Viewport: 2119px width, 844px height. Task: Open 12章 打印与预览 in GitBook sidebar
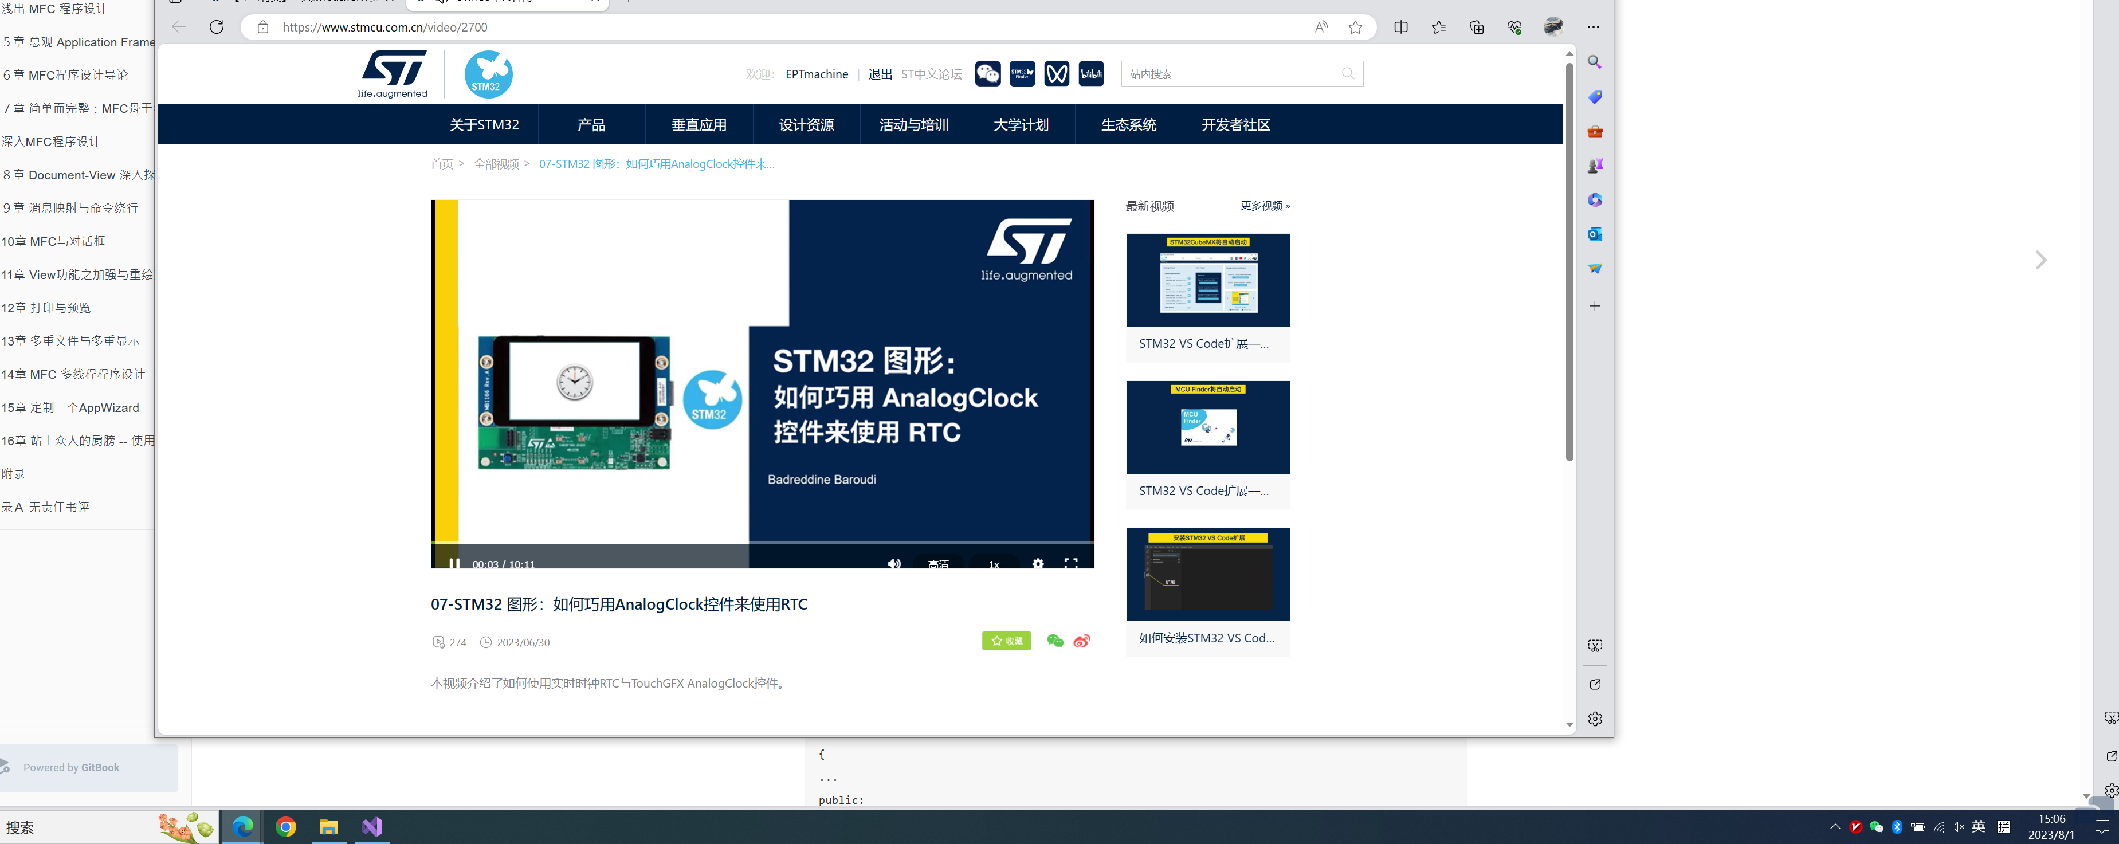click(46, 308)
